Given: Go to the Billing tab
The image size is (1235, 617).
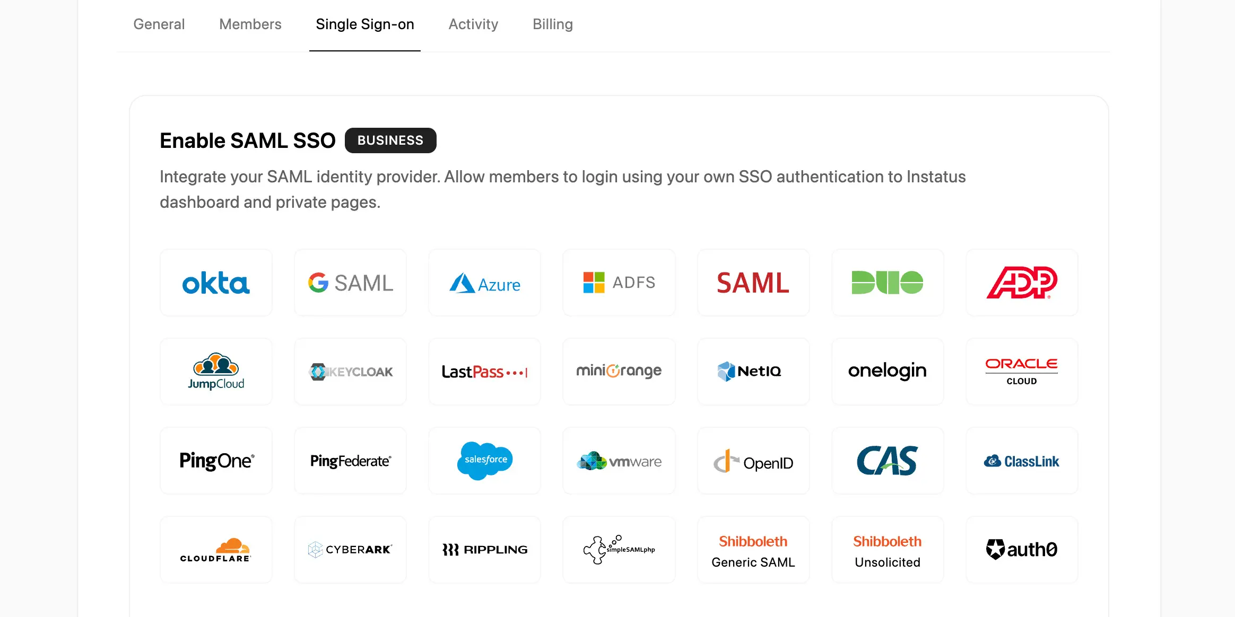Looking at the screenshot, I should 553,24.
